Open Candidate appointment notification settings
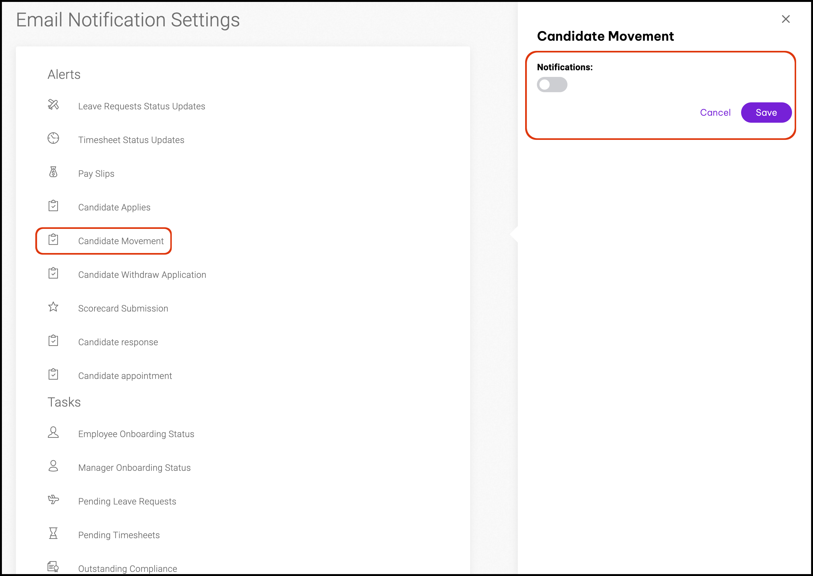 click(x=125, y=376)
